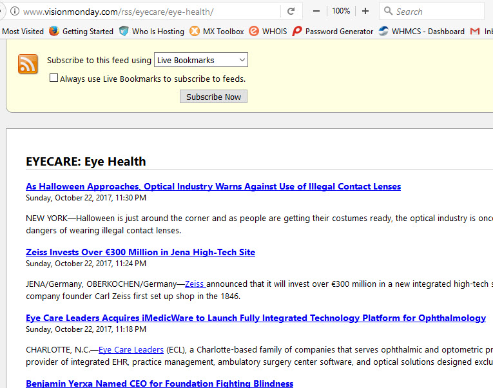This screenshot has width=493, height=388.
Task: Click the orange RSS feed icon
Action: click(x=28, y=64)
